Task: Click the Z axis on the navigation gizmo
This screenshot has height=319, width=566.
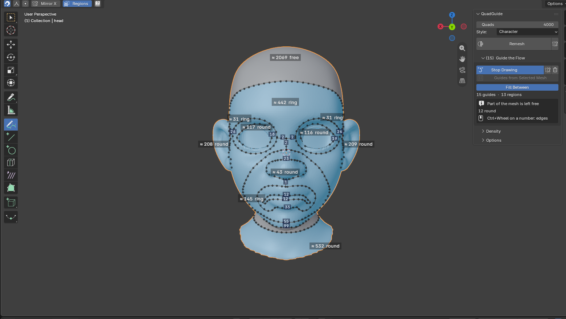Action: 452,15
